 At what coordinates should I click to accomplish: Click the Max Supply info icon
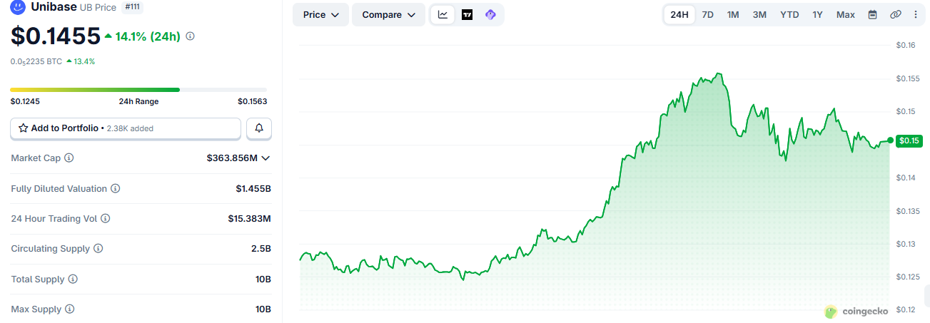point(69,309)
